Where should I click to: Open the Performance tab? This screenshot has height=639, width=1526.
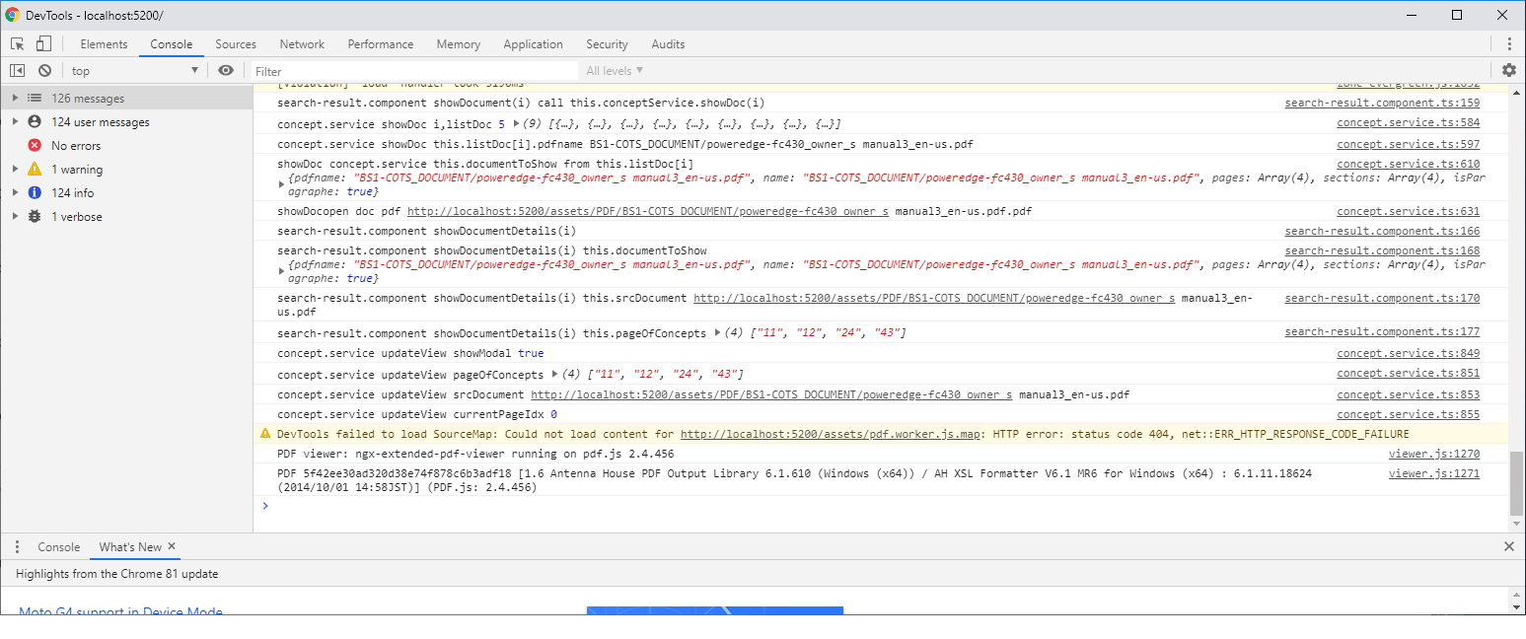point(381,44)
